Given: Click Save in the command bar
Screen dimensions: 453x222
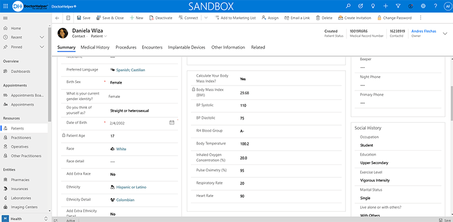Looking at the screenshot, I should pyautogui.click(x=83, y=18).
